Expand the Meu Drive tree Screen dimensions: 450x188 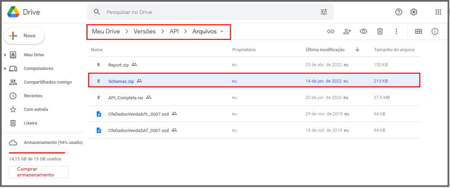(x=5, y=55)
